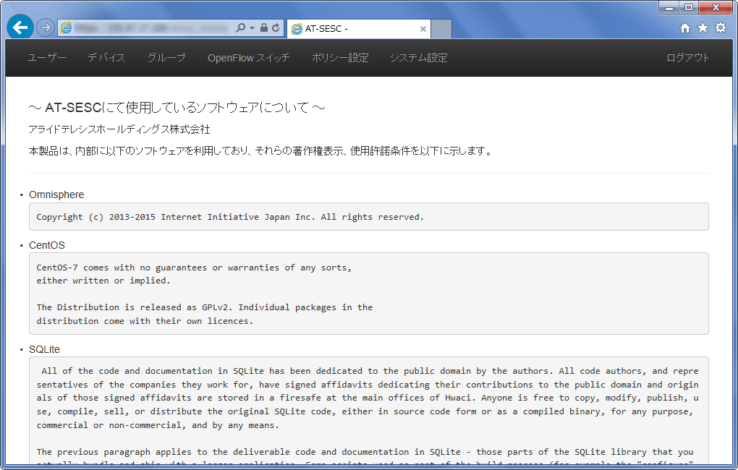This screenshot has width=738, height=470.
Task: Open the デバイス menu
Action: click(106, 58)
